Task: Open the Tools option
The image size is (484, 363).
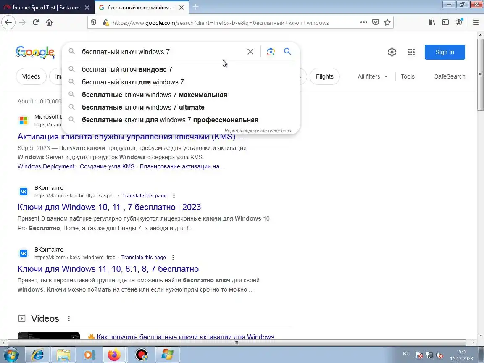Action: 408,76
